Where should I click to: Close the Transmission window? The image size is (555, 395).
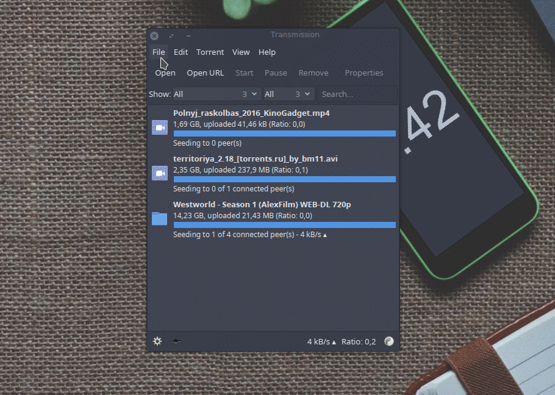coord(154,36)
